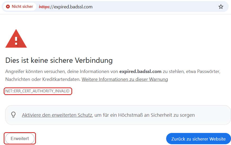Click the NET::ERR_CERT_AUTHORITY_INVALID error code
The height and width of the screenshot is (145, 231).
(37, 91)
